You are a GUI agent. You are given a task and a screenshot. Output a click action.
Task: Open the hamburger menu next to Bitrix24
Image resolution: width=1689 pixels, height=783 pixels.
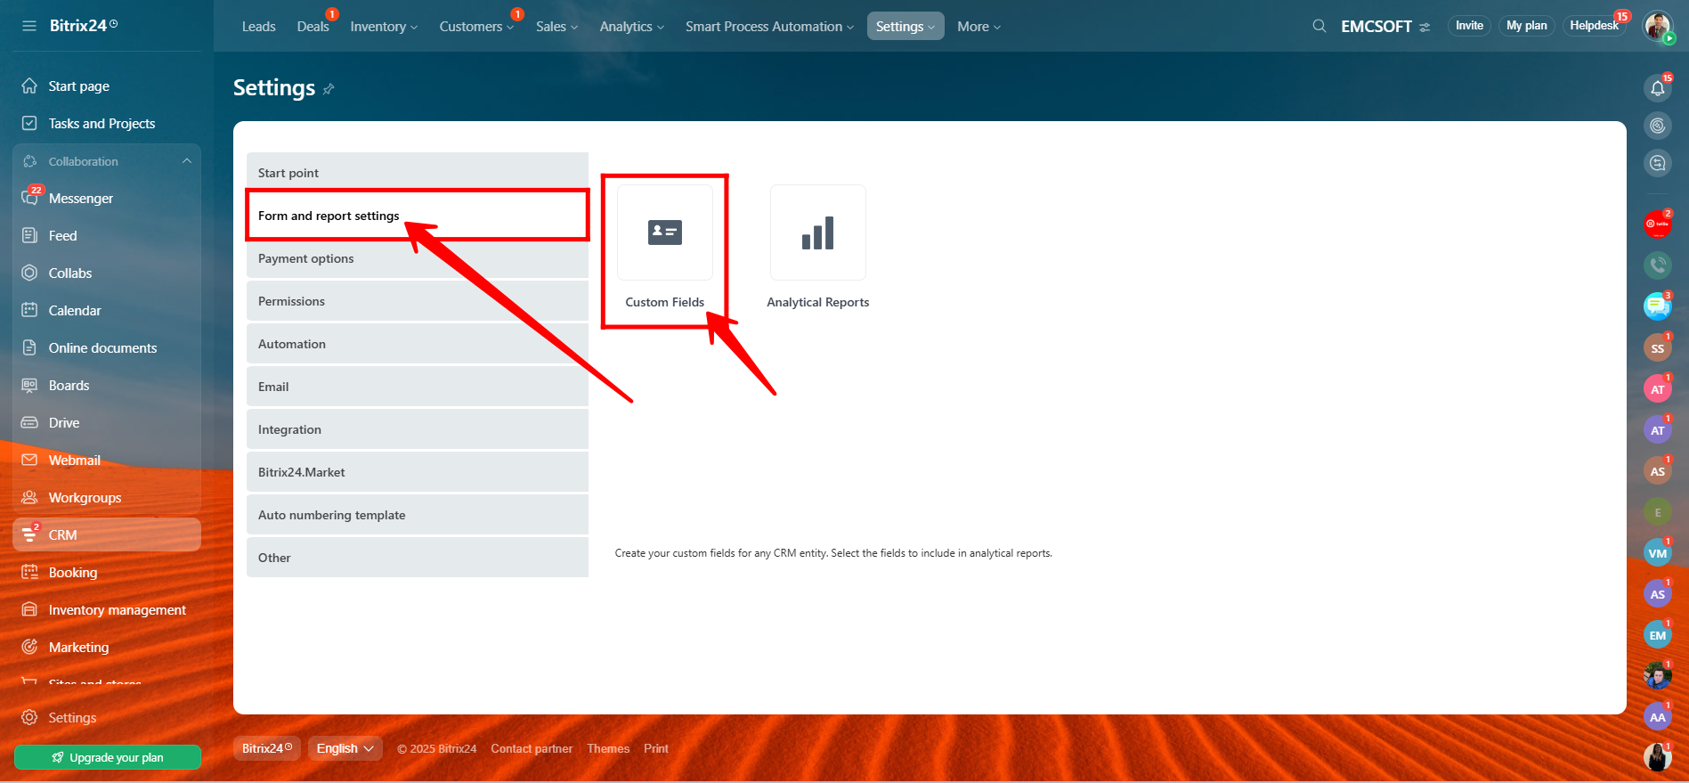29,26
